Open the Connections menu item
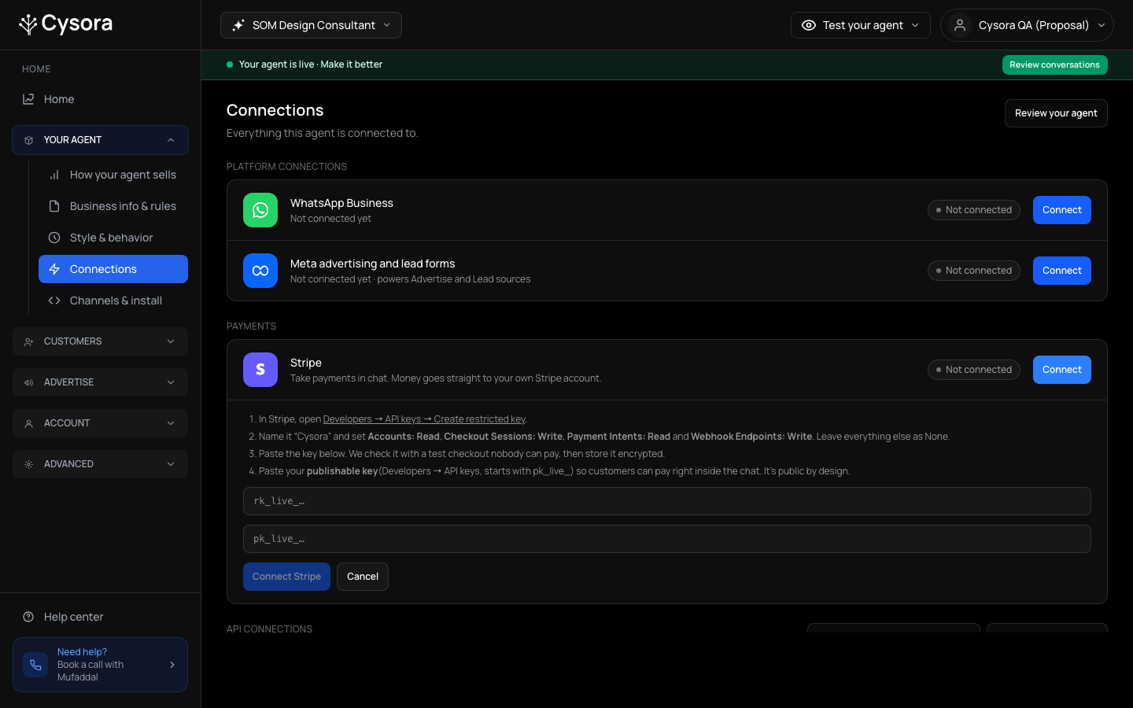1133x708 pixels. [x=113, y=269]
